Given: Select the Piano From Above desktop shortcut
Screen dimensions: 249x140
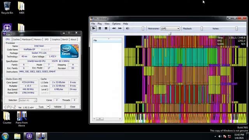Looking at the screenshot, I should click(22, 119).
